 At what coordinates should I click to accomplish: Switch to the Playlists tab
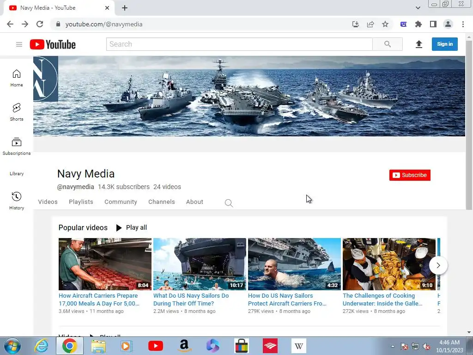[x=81, y=202]
